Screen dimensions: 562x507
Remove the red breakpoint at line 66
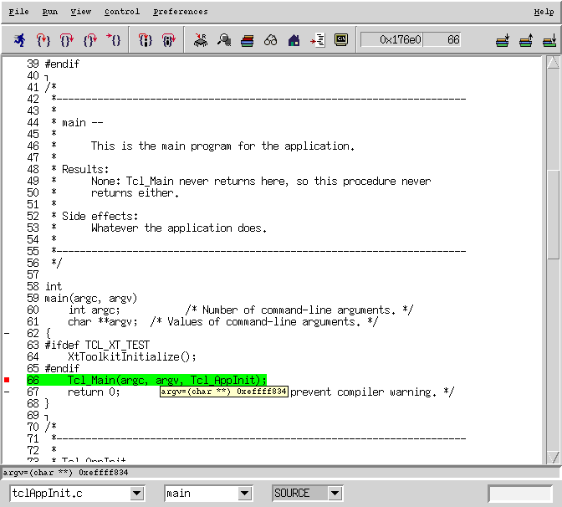tap(8, 381)
